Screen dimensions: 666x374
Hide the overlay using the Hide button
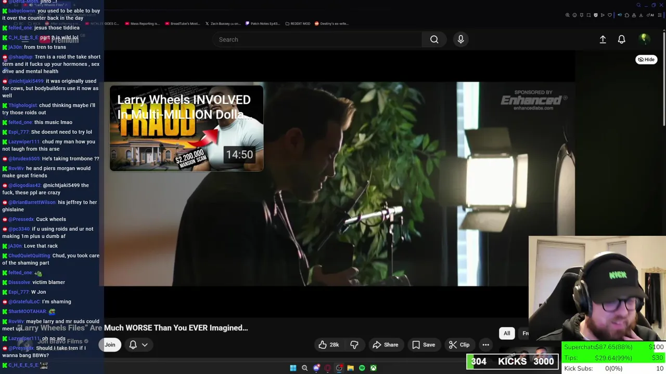[x=646, y=60]
